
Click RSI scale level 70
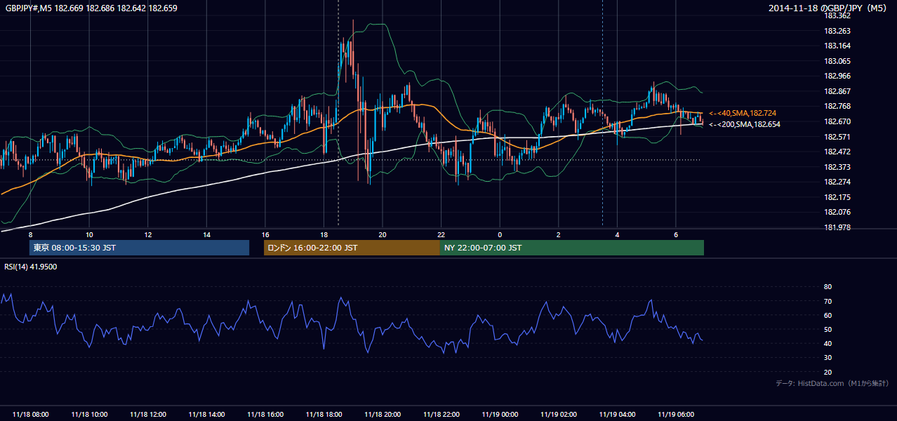[x=828, y=301]
